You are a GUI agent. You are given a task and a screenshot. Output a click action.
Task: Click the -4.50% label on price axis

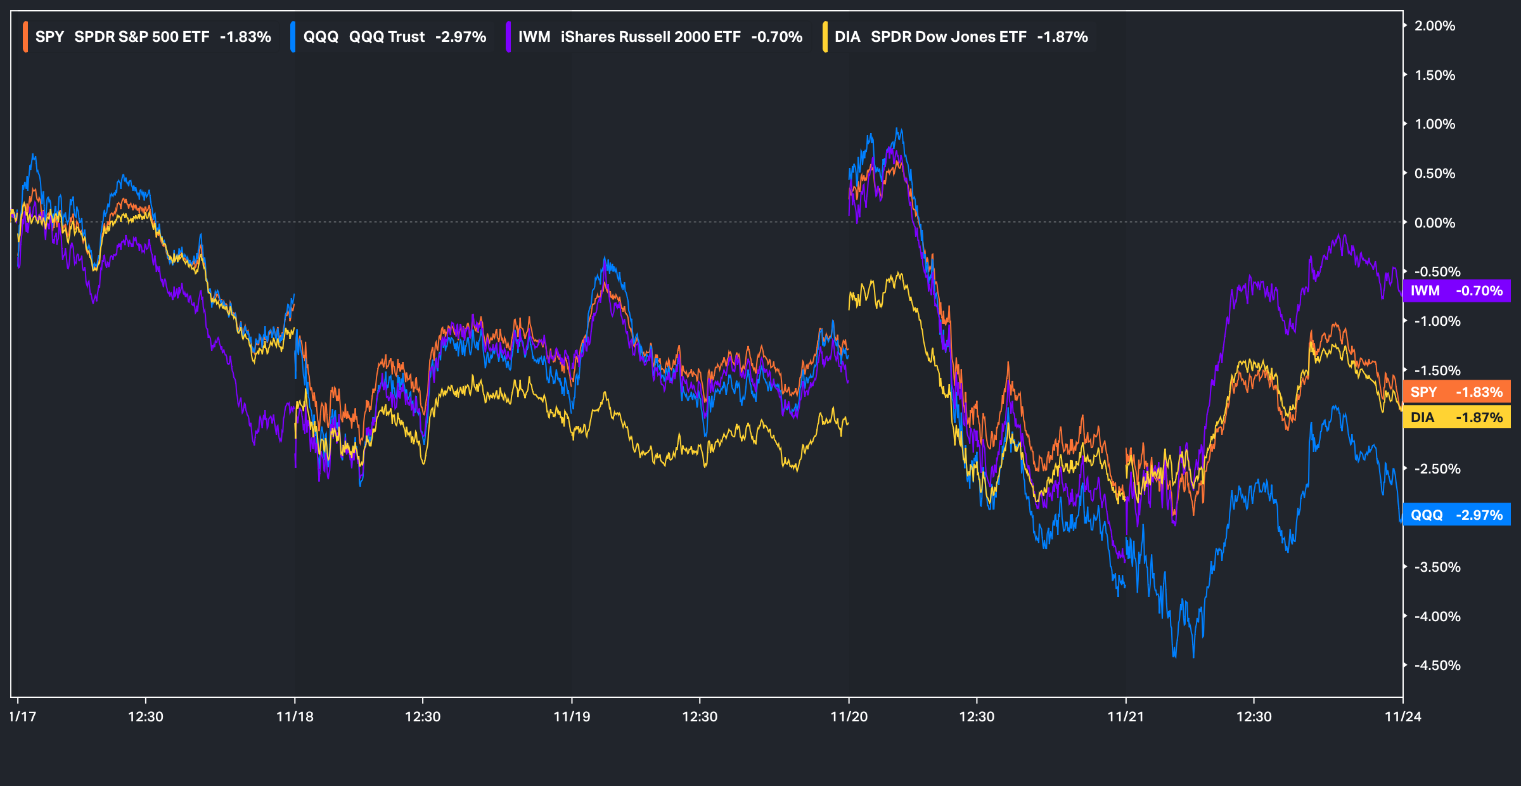coord(1437,665)
